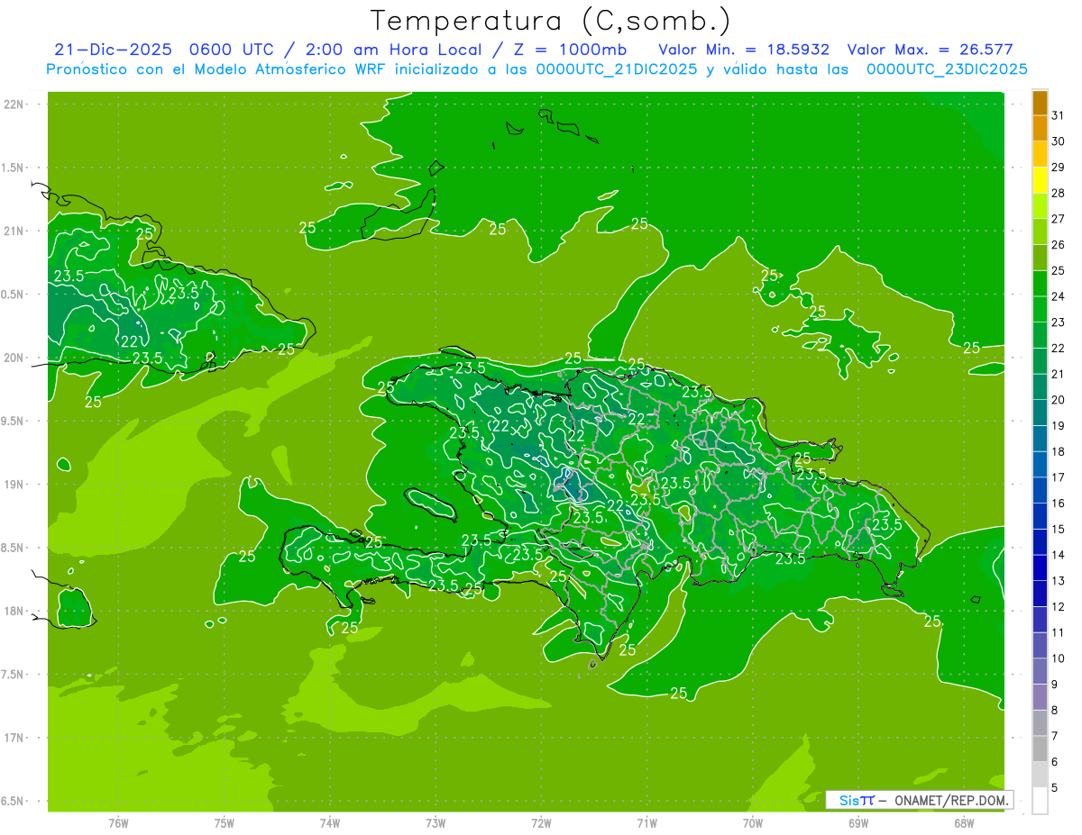Click the 76W longitude axis label

118,822
